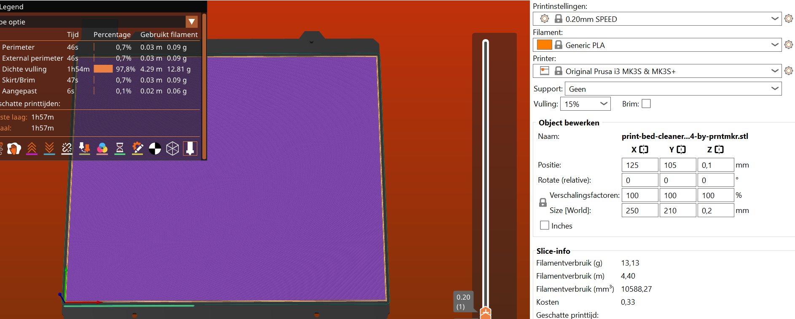This screenshot has width=795, height=319.
Task: Toggle seams chain-link icon
Action: tap(67, 148)
